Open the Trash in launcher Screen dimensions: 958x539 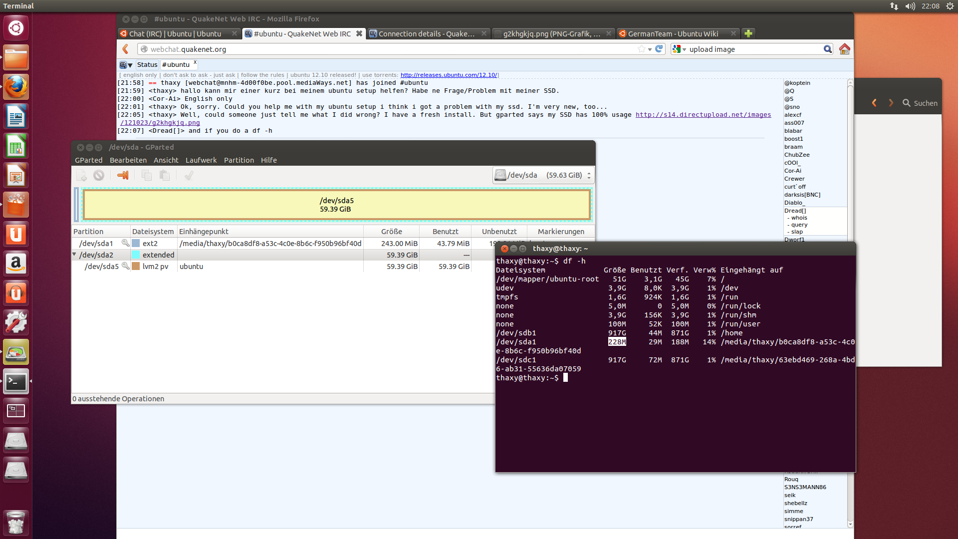(16, 523)
